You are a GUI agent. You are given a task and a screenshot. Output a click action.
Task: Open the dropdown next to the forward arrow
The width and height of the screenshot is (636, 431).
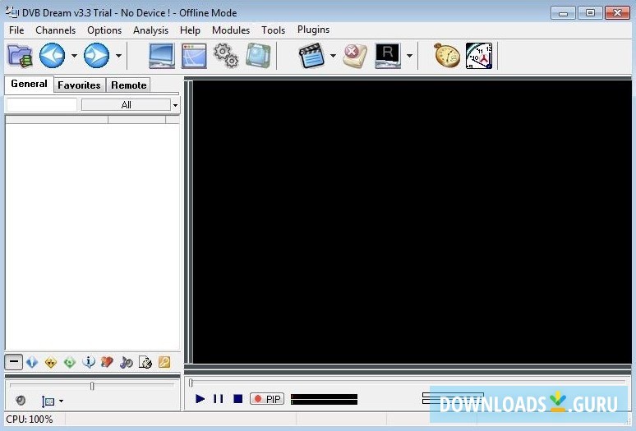[118, 56]
